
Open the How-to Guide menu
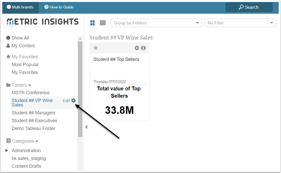coord(59,7)
